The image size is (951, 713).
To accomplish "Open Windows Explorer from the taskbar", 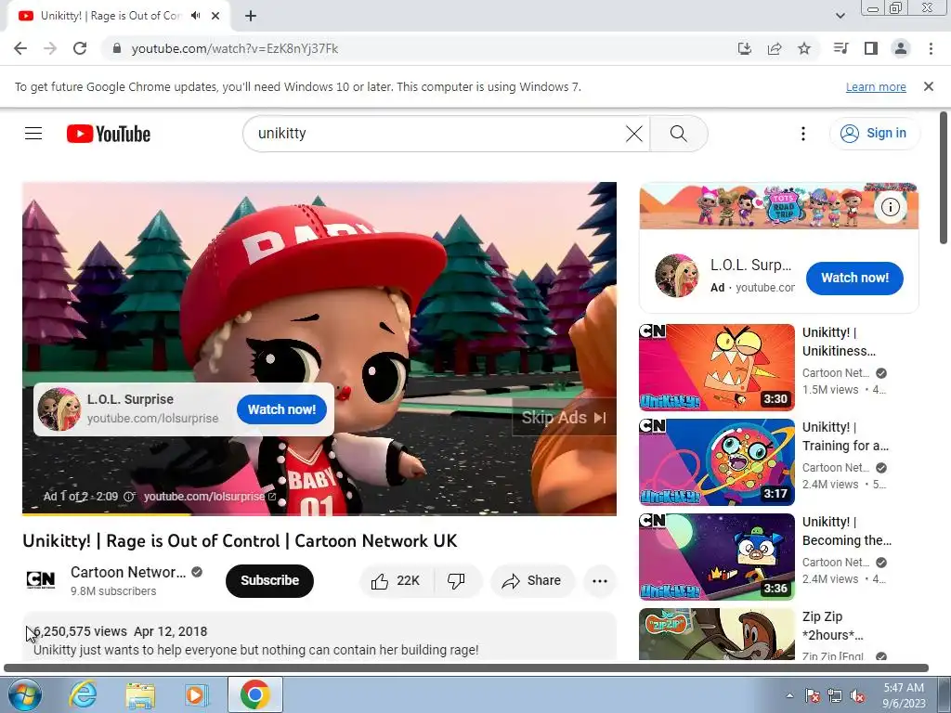I will pos(139,694).
